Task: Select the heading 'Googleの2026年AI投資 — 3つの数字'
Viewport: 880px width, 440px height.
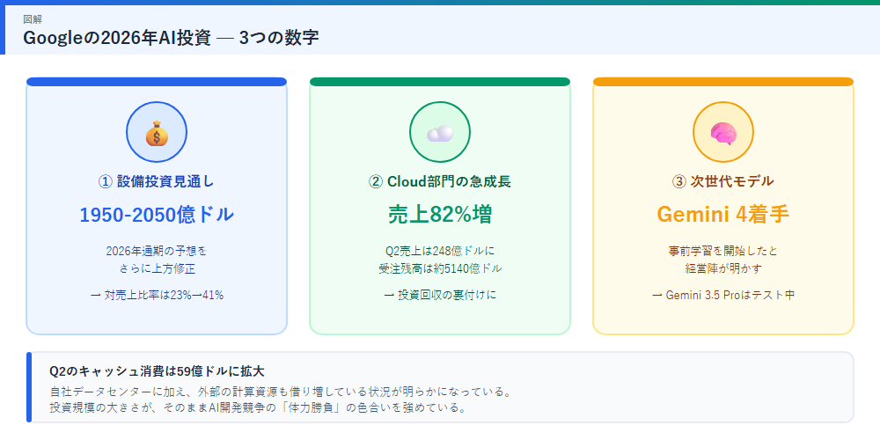Action: (x=172, y=38)
